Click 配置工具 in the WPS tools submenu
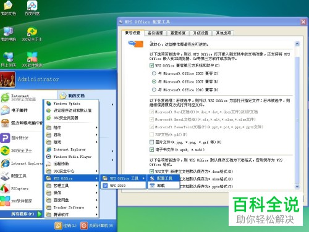Viewport: 309px width, 232px height. coord(164,178)
